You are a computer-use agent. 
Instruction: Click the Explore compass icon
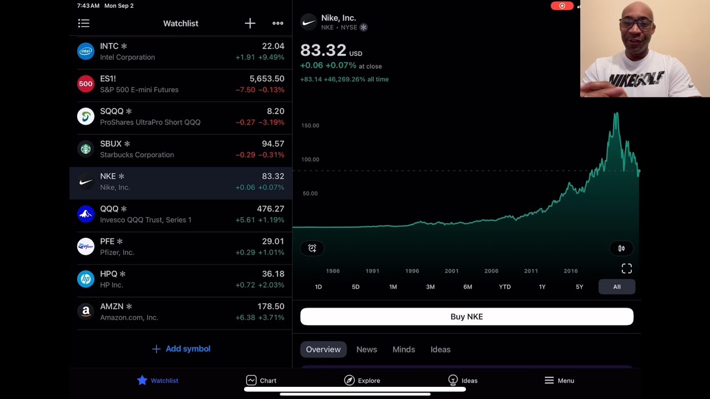click(349, 380)
